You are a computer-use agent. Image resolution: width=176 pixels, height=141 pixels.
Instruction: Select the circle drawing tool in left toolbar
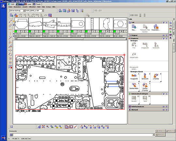click(x=10, y=55)
